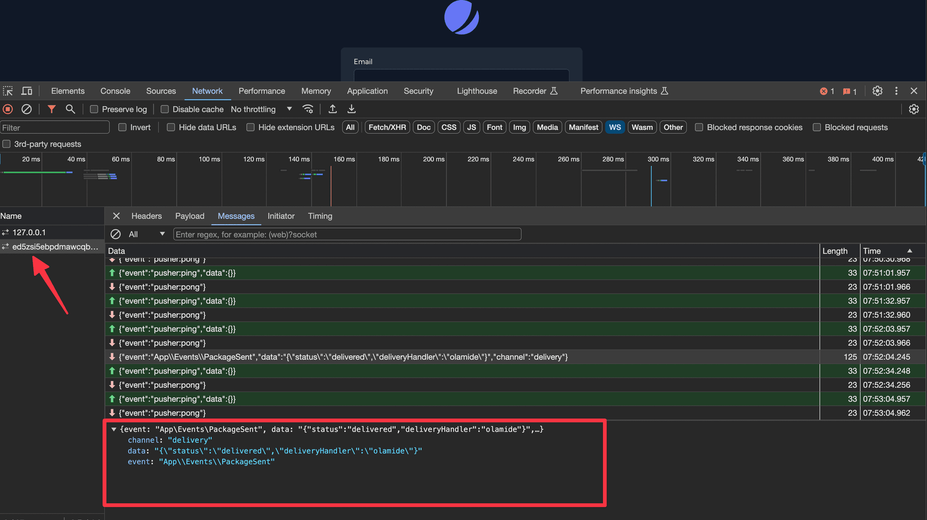
Task: Check the Disable cache option
Action: pyautogui.click(x=165, y=109)
